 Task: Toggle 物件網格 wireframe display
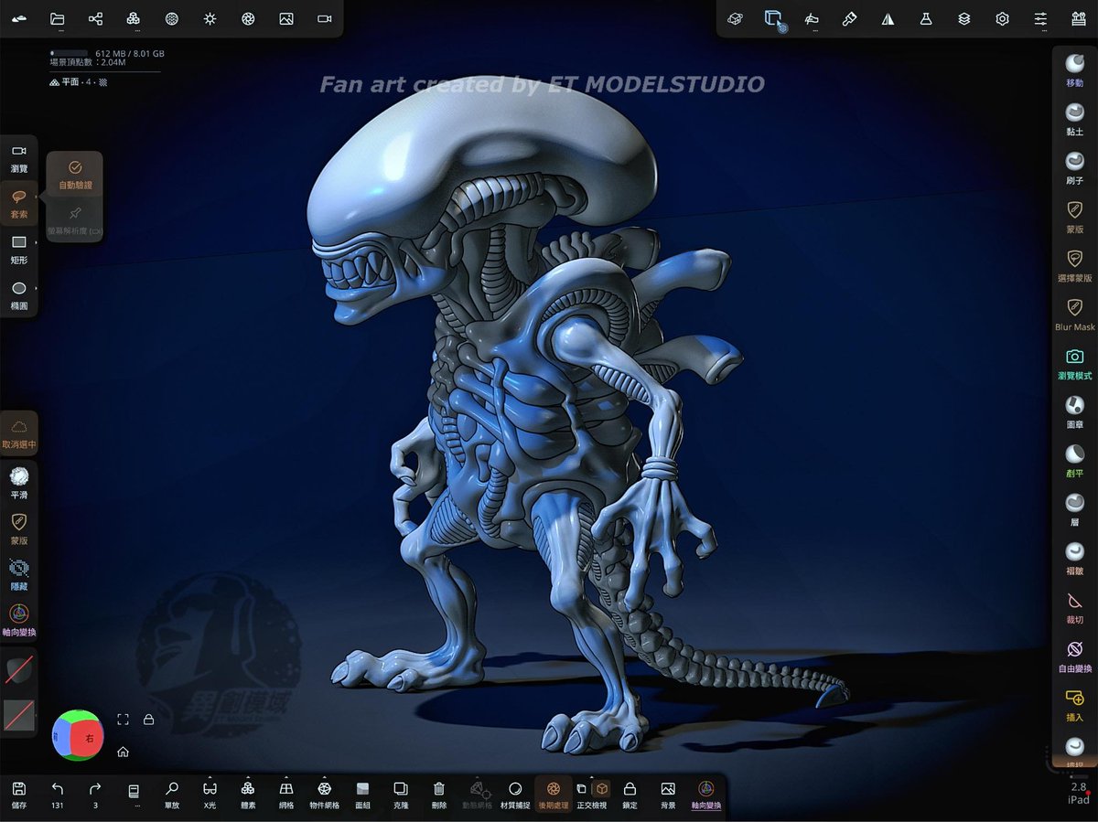pos(324,795)
